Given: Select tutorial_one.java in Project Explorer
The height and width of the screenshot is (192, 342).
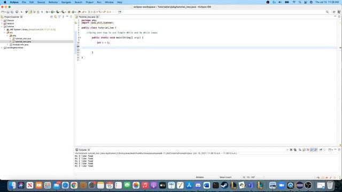Looking at the screenshot, I should pos(23,38).
